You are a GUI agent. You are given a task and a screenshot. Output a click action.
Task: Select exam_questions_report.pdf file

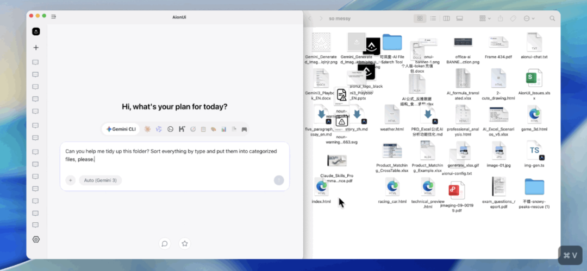click(x=498, y=186)
